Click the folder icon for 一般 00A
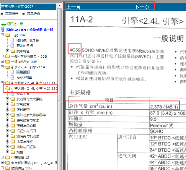This screenshot has height=170, width=186. pyautogui.click(x=8, y=35)
